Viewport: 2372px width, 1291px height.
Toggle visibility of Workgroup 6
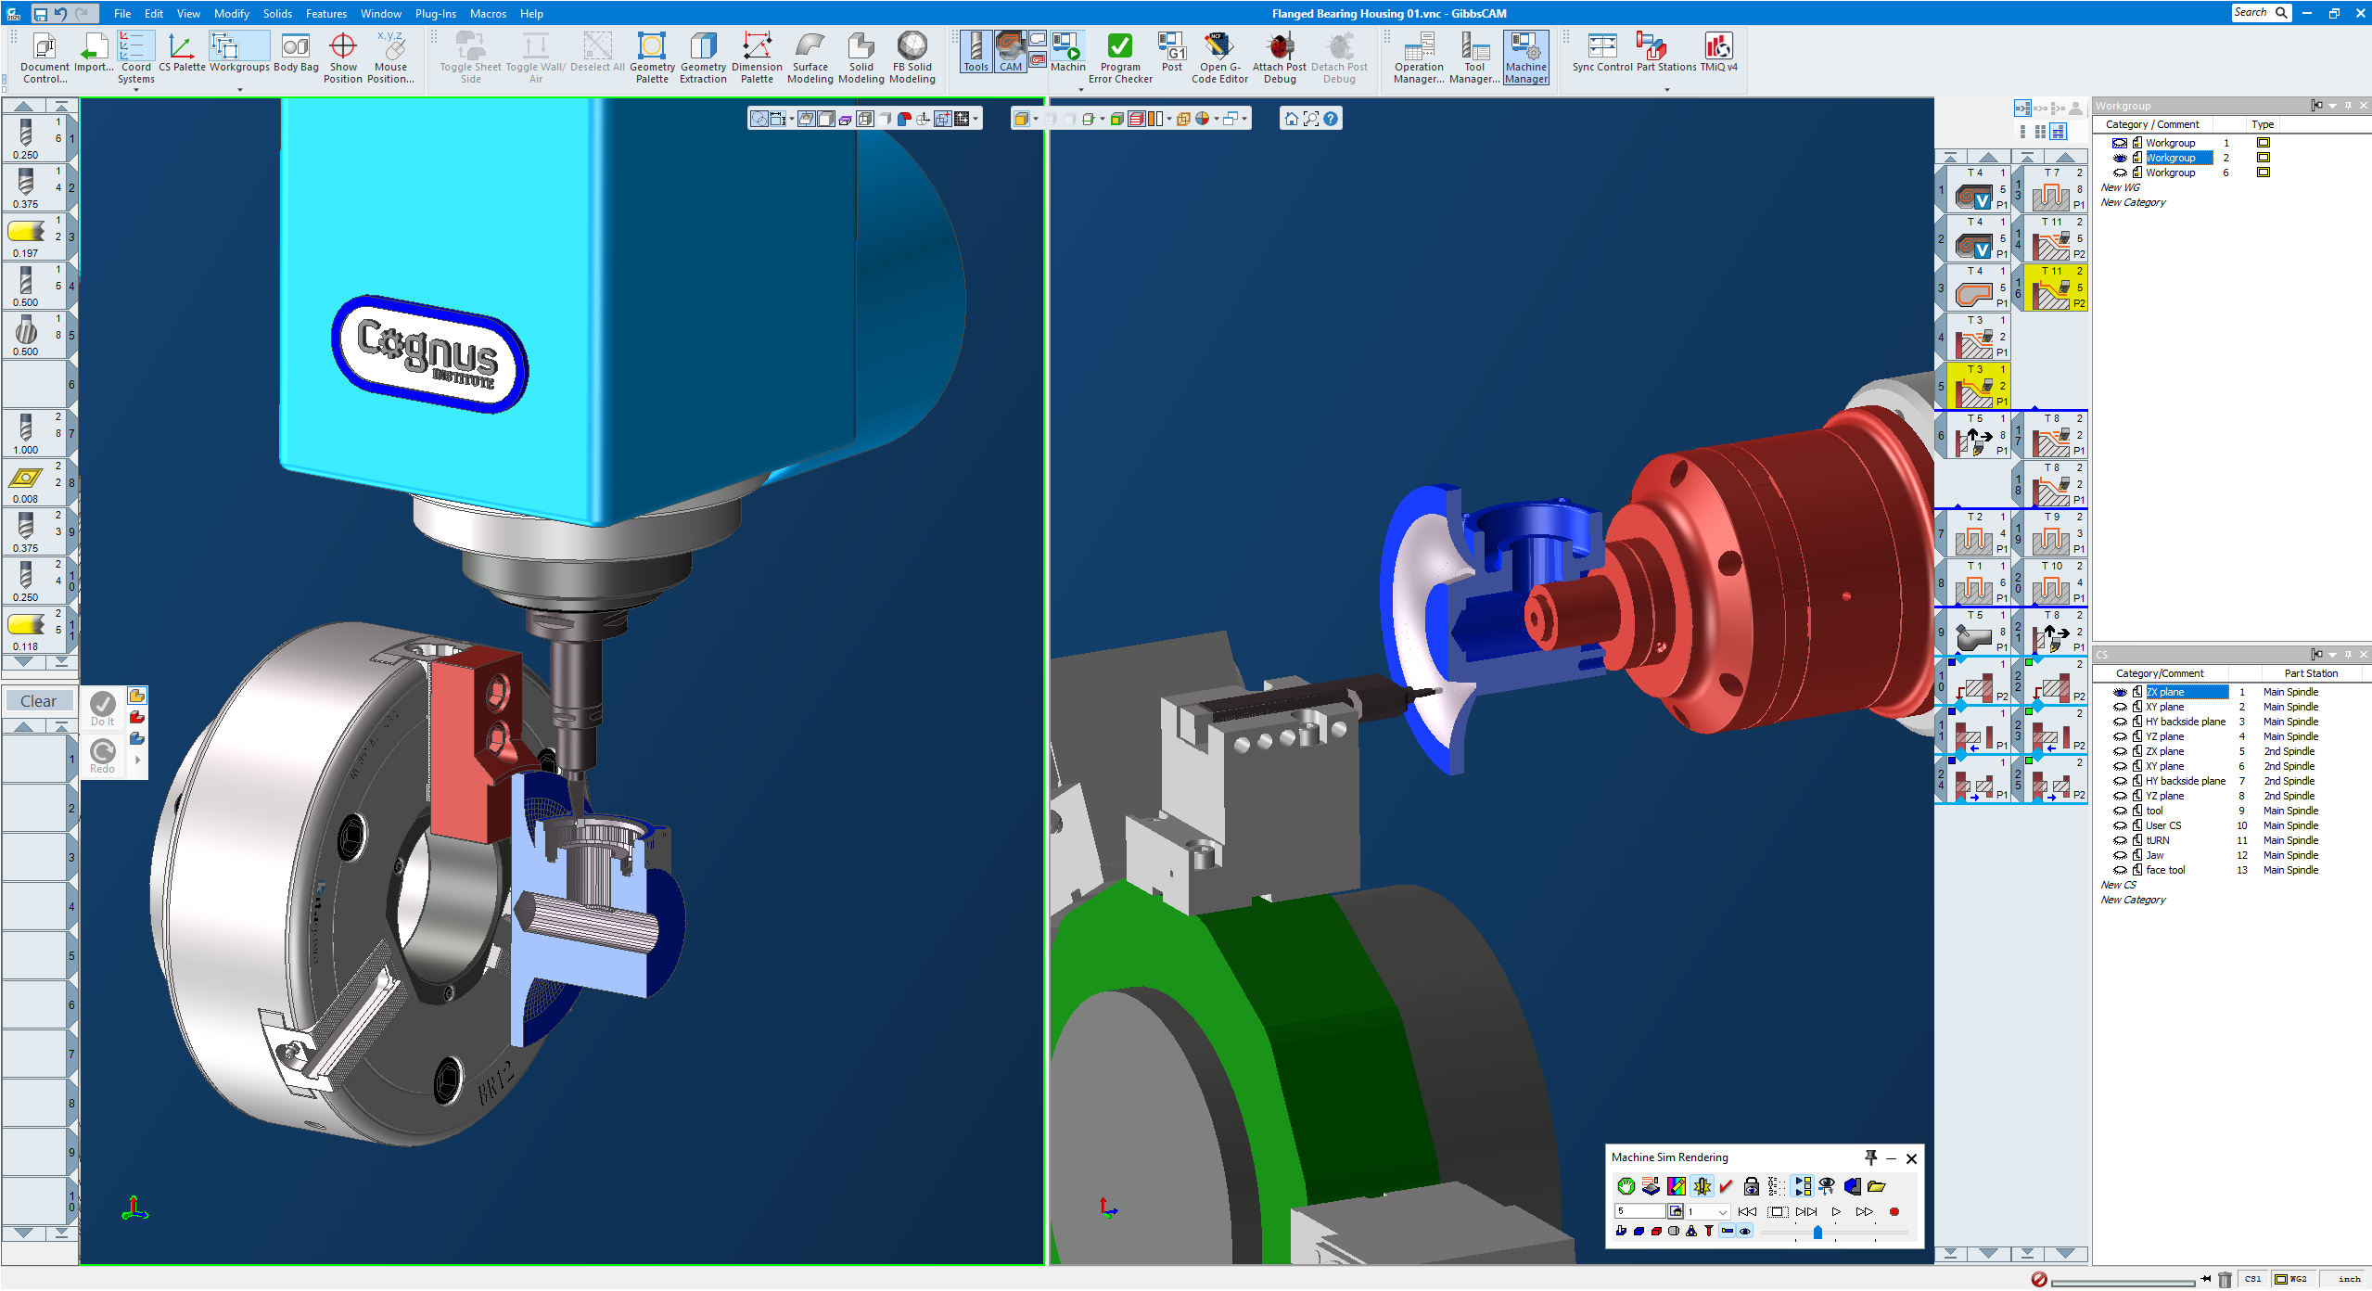pos(2120,173)
